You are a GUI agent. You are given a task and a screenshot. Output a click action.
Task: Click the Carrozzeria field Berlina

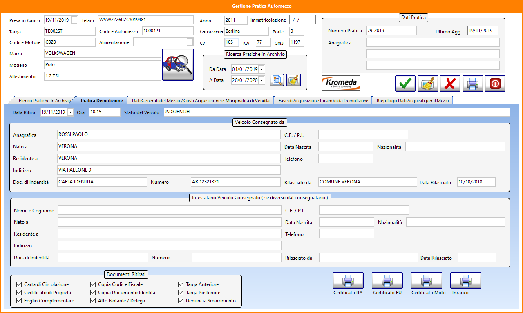coord(246,31)
